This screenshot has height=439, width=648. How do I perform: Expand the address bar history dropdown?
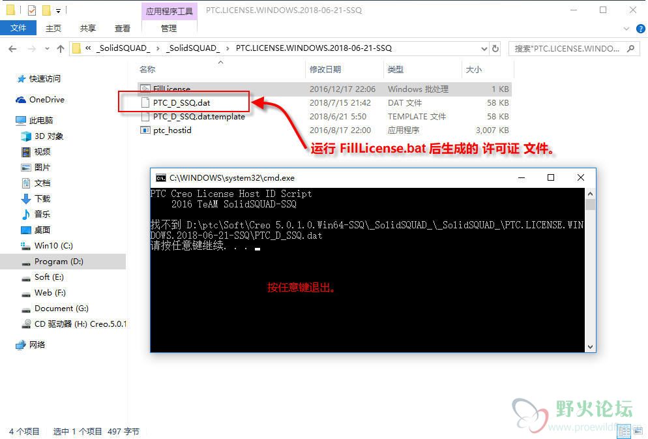point(484,49)
